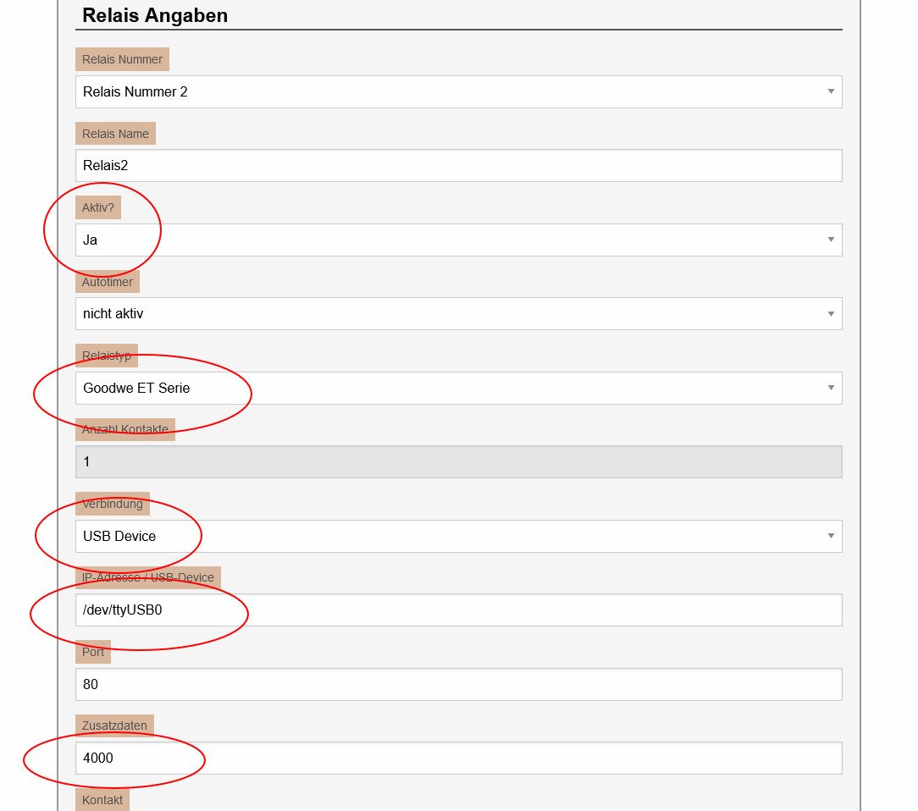Click the Verbindung label tag

point(112,505)
